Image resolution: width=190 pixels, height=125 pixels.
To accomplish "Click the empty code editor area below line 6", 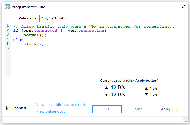I will (98, 63).
